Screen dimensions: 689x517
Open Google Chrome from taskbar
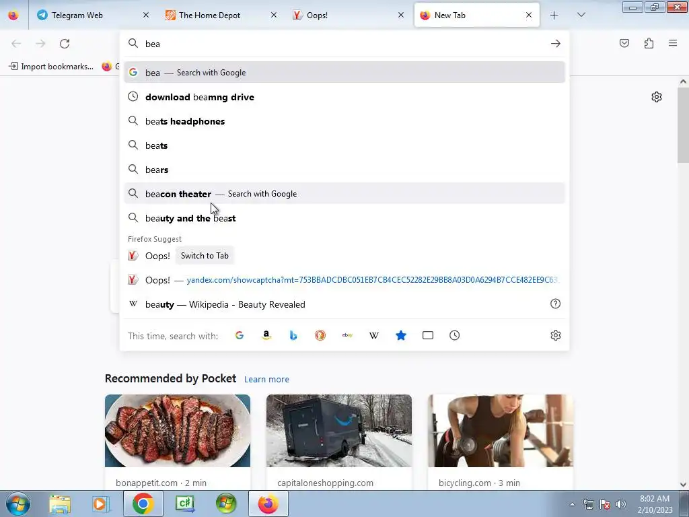143,504
